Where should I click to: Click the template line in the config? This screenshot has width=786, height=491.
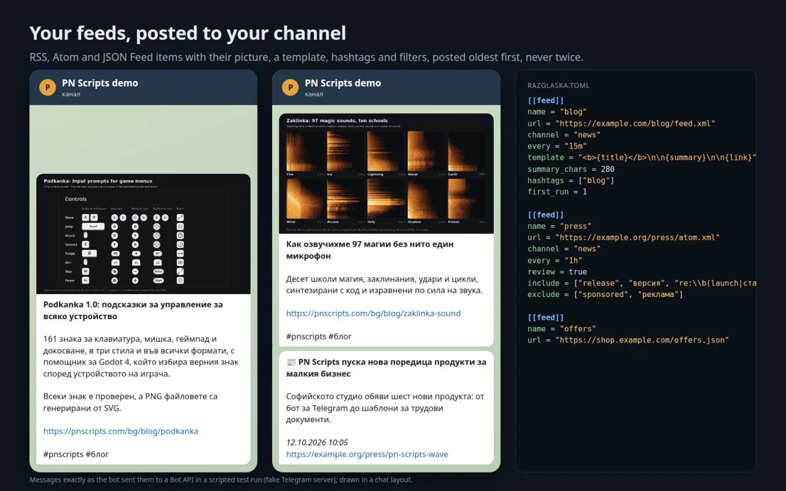point(642,158)
